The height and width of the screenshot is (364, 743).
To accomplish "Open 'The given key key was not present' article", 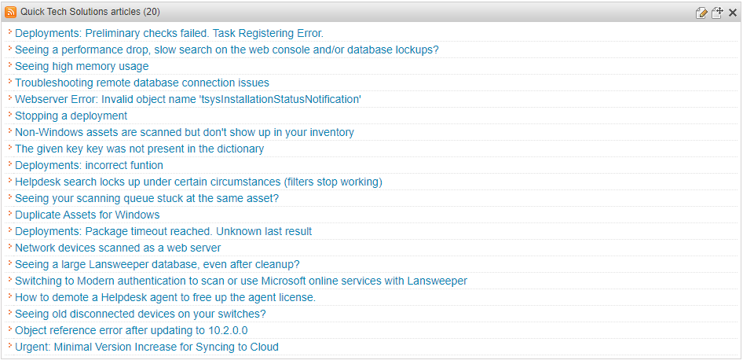I will [x=139, y=149].
